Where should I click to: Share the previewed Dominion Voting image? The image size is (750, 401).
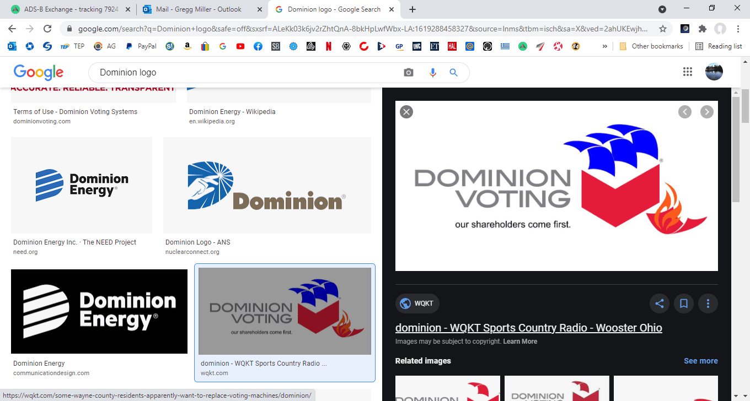660,304
